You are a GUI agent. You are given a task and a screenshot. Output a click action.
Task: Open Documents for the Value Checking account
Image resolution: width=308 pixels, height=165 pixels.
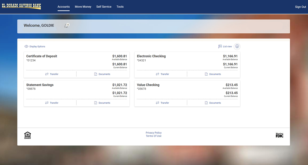[206, 103]
